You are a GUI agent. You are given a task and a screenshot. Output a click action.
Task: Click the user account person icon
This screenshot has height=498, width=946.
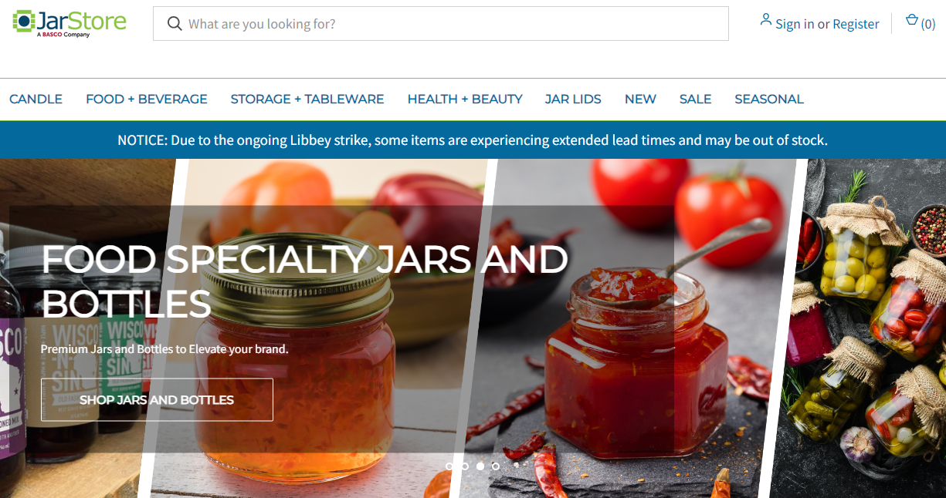coord(765,20)
